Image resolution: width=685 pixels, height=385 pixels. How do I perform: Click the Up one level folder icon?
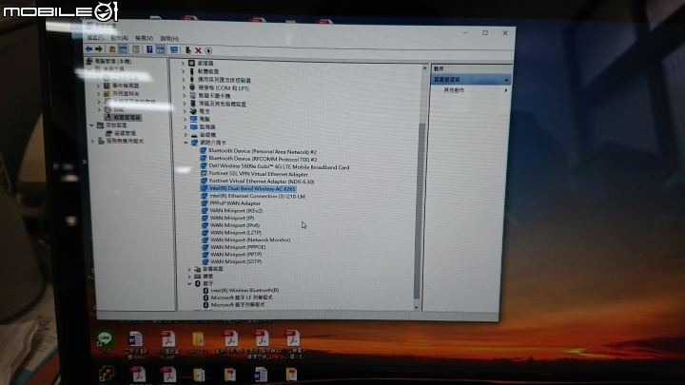112,49
